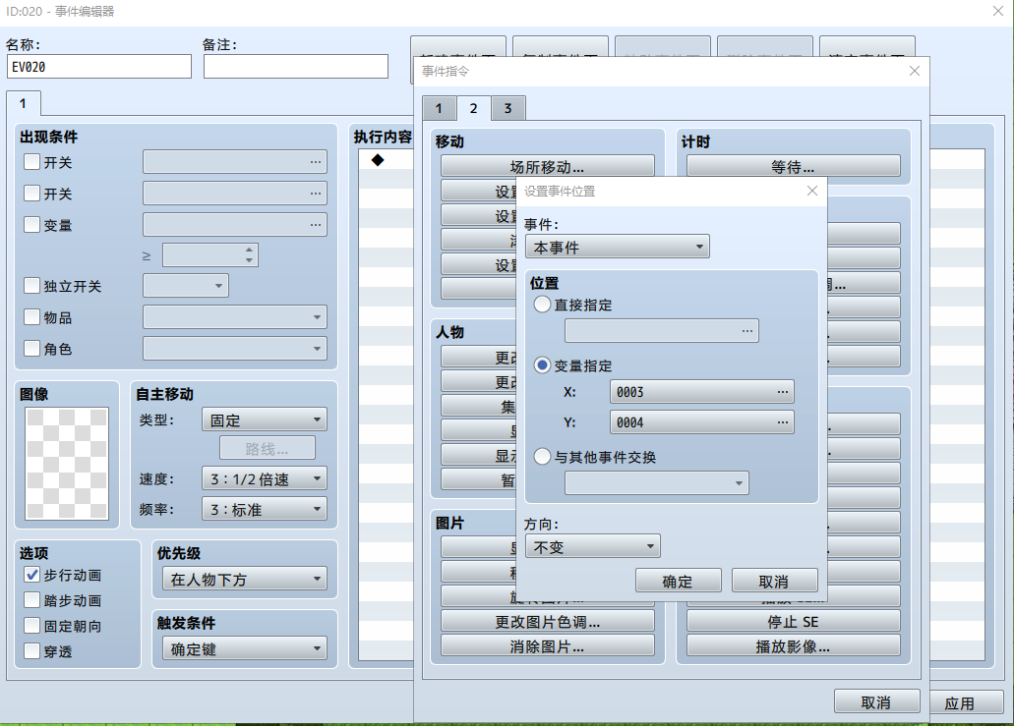Select the 变量指定 radio option
The height and width of the screenshot is (726, 1014).
542,365
